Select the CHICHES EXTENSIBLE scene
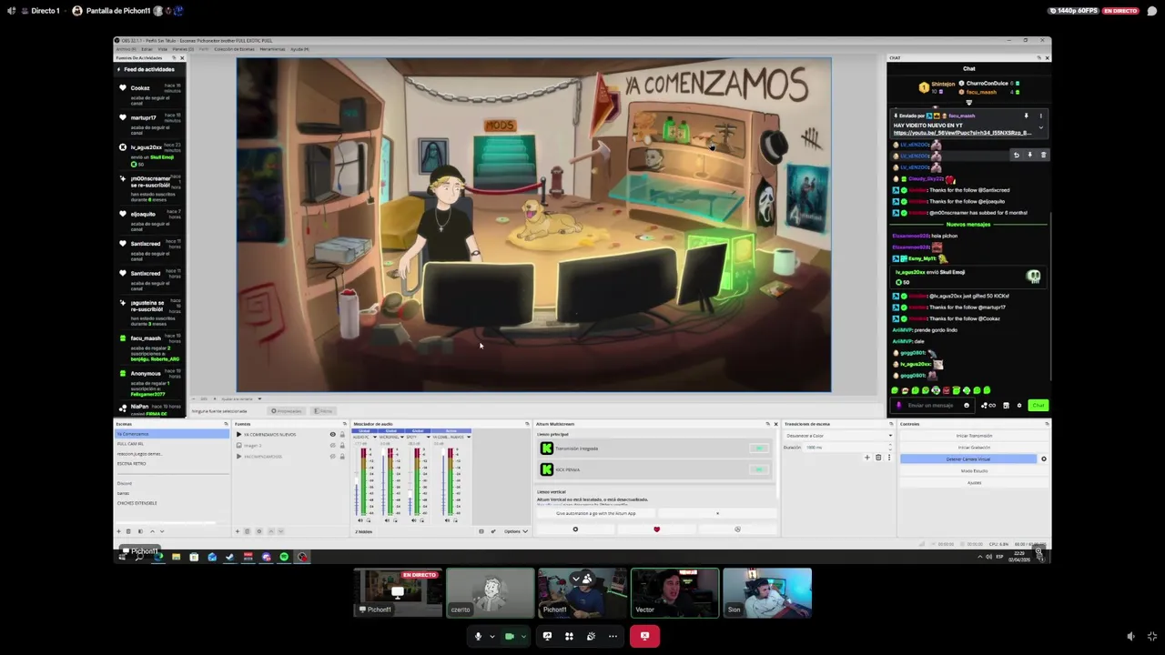Viewport: 1165px width, 655px height. click(x=171, y=503)
